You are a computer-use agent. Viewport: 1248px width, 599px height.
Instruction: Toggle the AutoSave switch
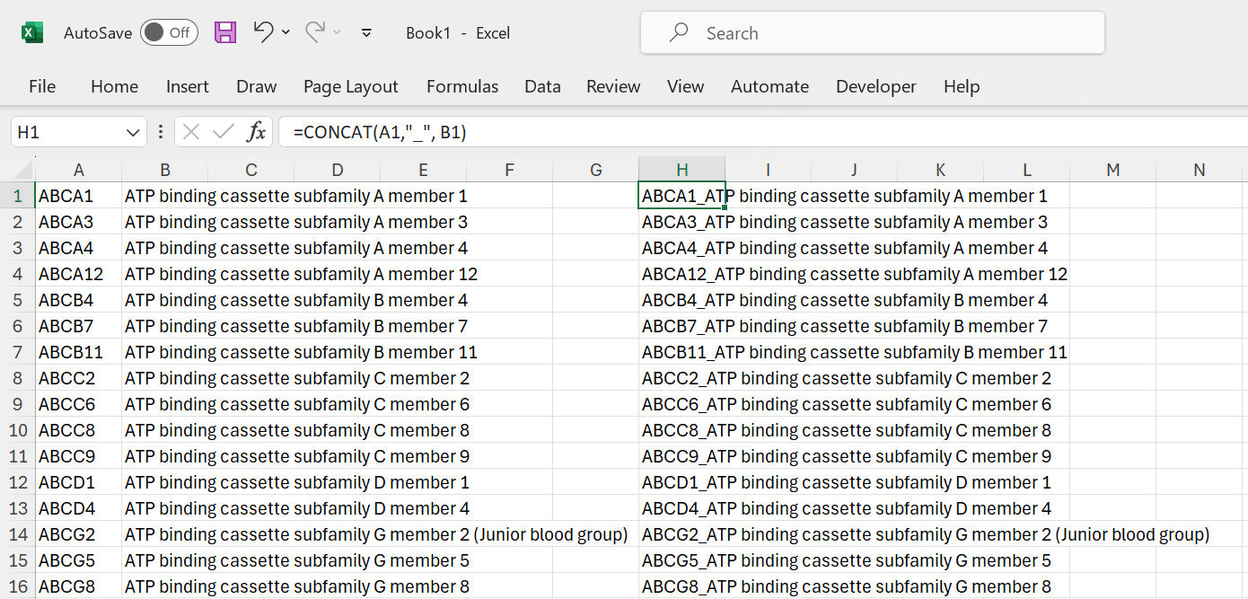(169, 33)
